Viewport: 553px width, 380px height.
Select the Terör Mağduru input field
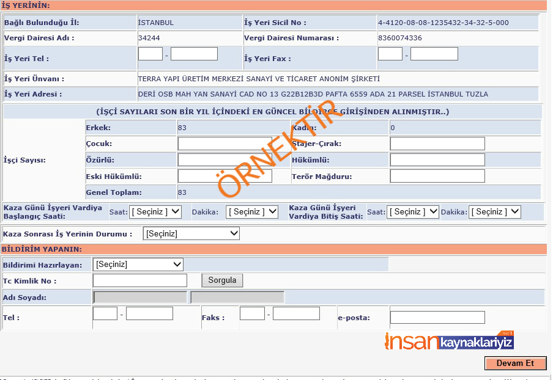click(437, 177)
